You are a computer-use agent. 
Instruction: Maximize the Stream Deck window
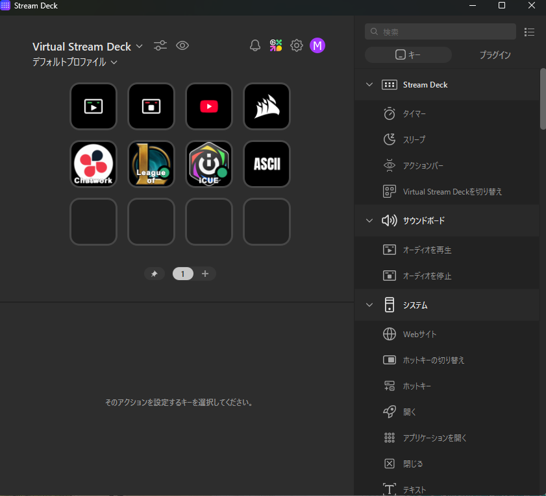pyautogui.click(x=502, y=6)
